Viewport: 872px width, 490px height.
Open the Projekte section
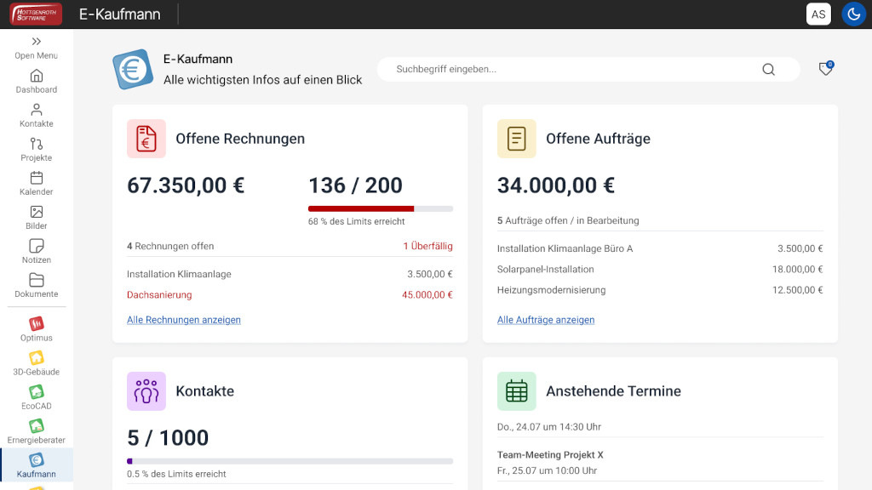36,149
